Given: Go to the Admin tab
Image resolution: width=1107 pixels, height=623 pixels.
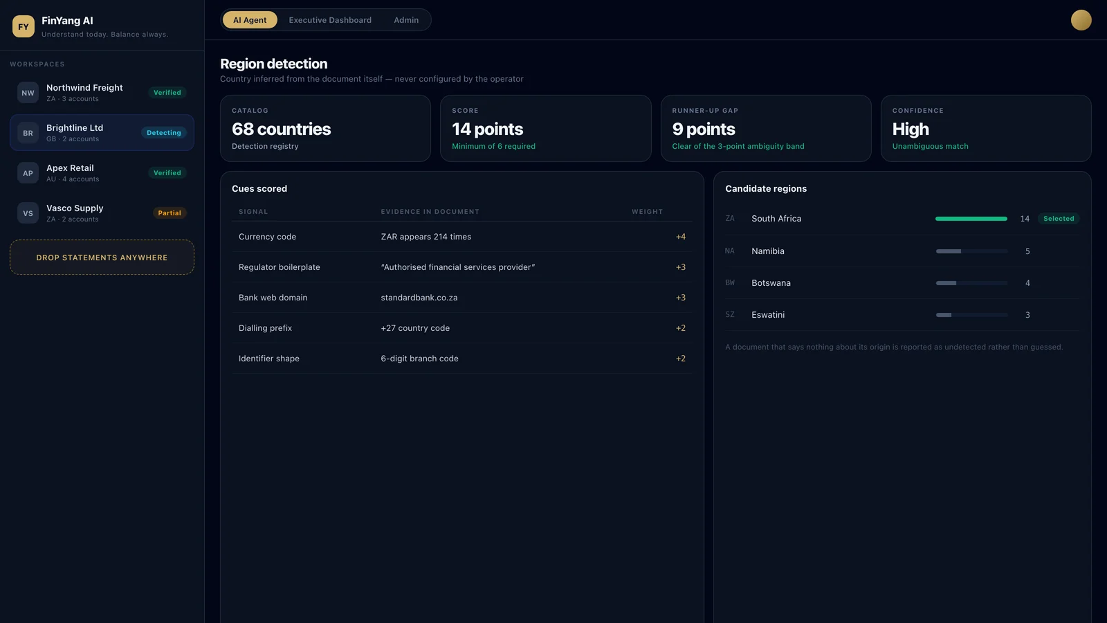Looking at the screenshot, I should coord(406,20).
